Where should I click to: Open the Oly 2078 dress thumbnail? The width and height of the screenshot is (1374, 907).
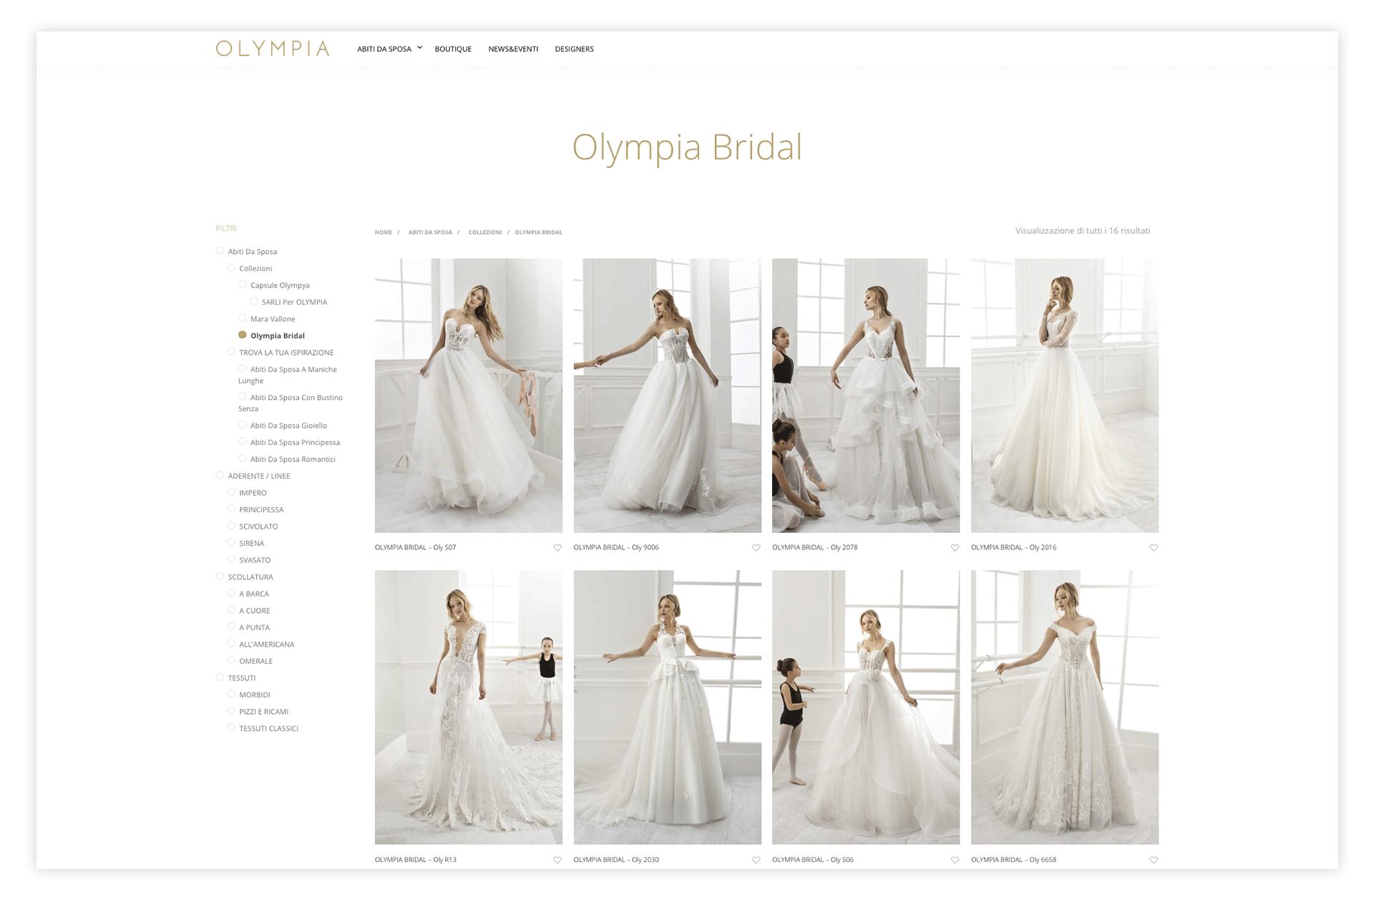tap(865, 396)
